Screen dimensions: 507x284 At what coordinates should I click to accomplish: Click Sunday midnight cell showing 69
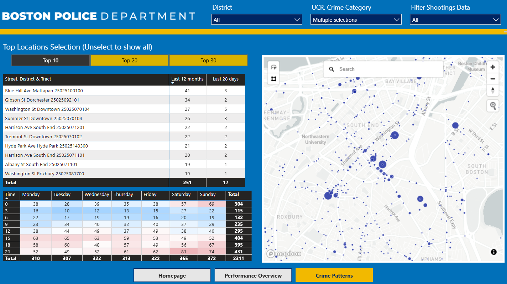[211, 204]
